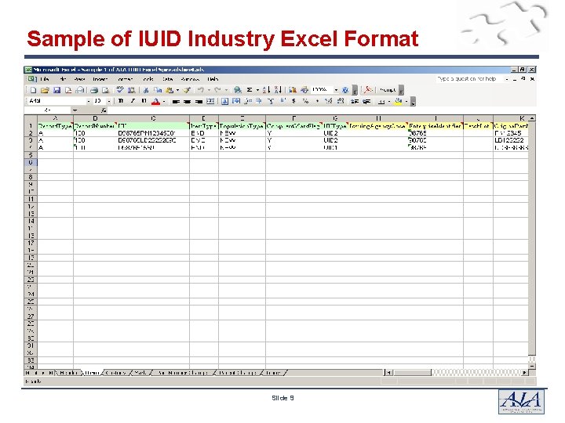565x423 pixels.
Task: Open the Insert menu
Action: [x=100, y=79]
